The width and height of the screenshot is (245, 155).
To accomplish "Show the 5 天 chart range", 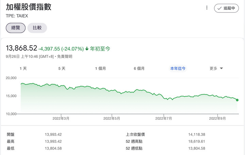I will (x=62, y=69).
